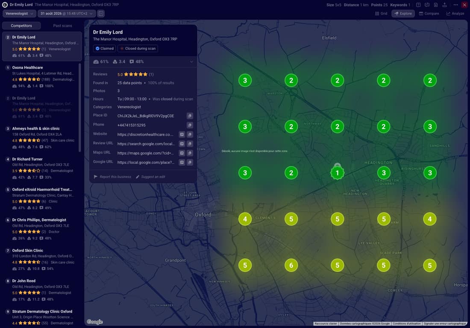The width and height of the screenshot is (470, 328).
Task: Open the 31 août 2026 scan date dropdown
Action: click(x=67, y=14)
